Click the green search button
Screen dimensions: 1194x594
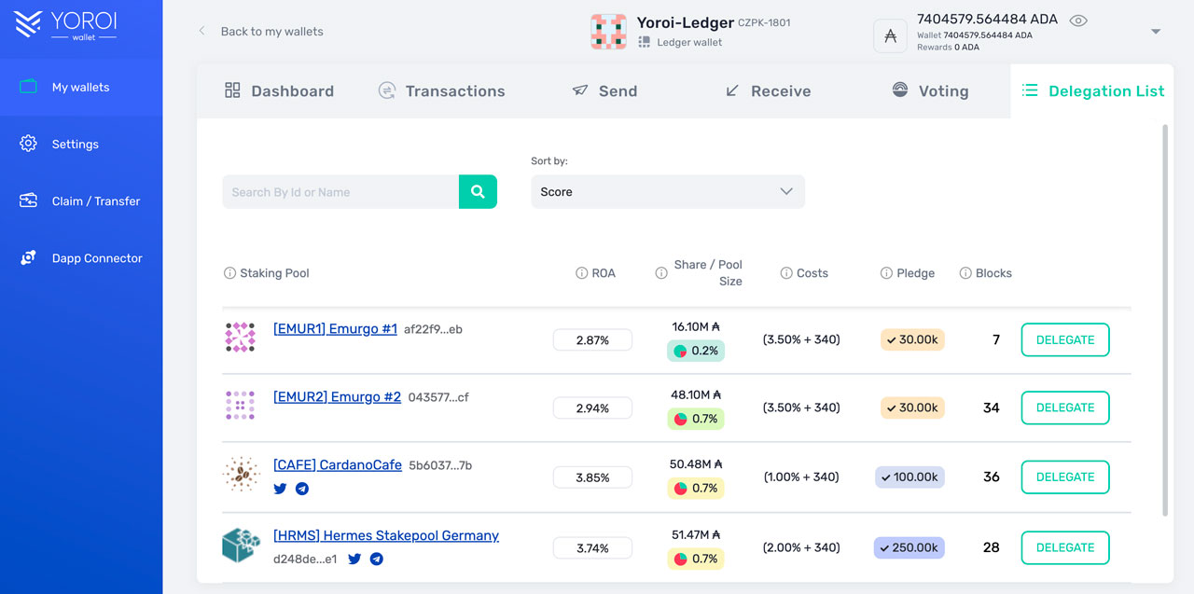click(x=478, y=191)
